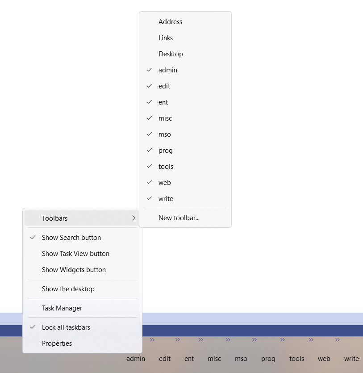Expand the Toolbars submenu arrow
The width and height of the screenshot is (363, 373).
pyautogui.click(x=134, y=218)
